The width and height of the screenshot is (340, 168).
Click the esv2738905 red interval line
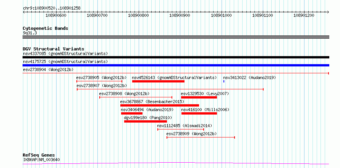(99, 81)
